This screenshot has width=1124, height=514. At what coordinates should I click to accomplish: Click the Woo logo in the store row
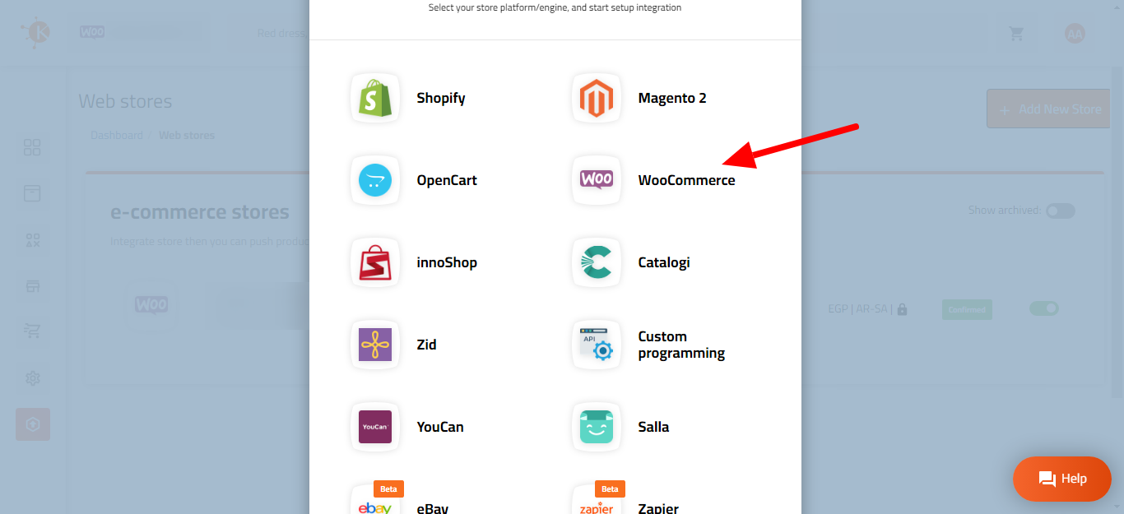(151, 304)
